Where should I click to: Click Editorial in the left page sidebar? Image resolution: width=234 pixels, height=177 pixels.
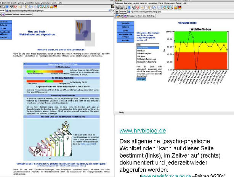tap(5, 25)
